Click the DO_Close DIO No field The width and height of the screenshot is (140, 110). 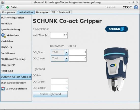click(x=78, y=58)
